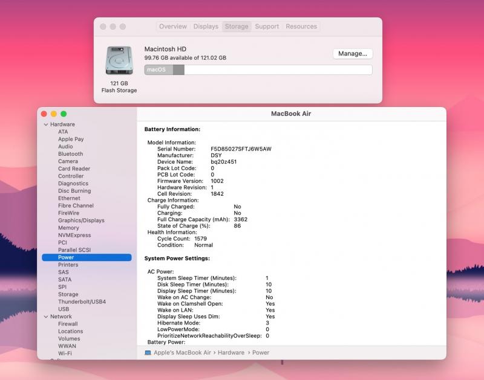Click the Macintosh HD drive icon

coord(119,60)
